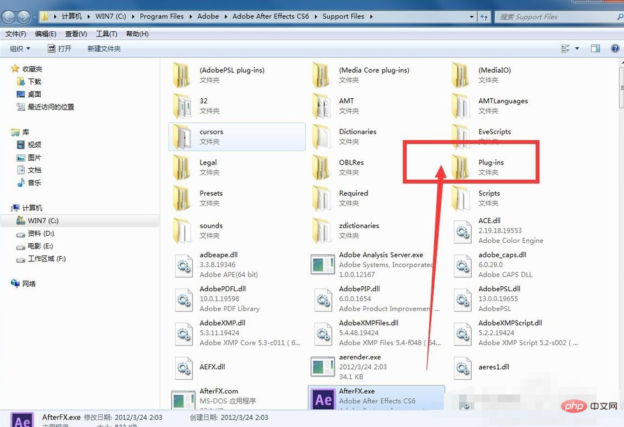The image size is (624, 427).
Task: Toggle the preview pane icon
Action: [x=595, y=48]
